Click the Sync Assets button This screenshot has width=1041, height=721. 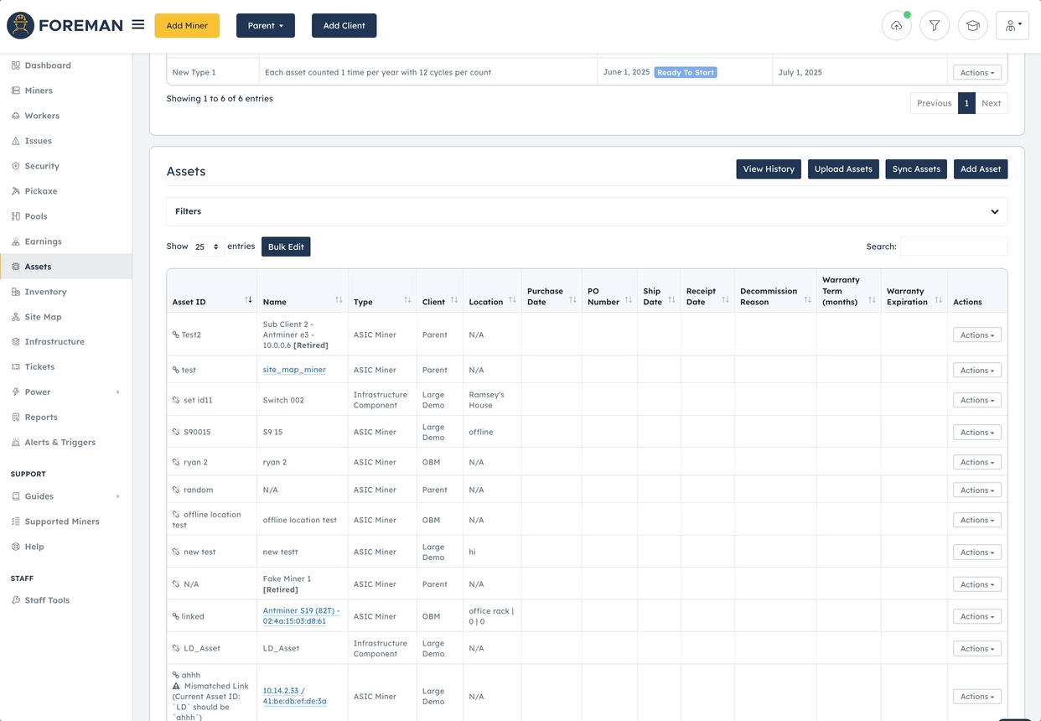click(x=916, y=169)
